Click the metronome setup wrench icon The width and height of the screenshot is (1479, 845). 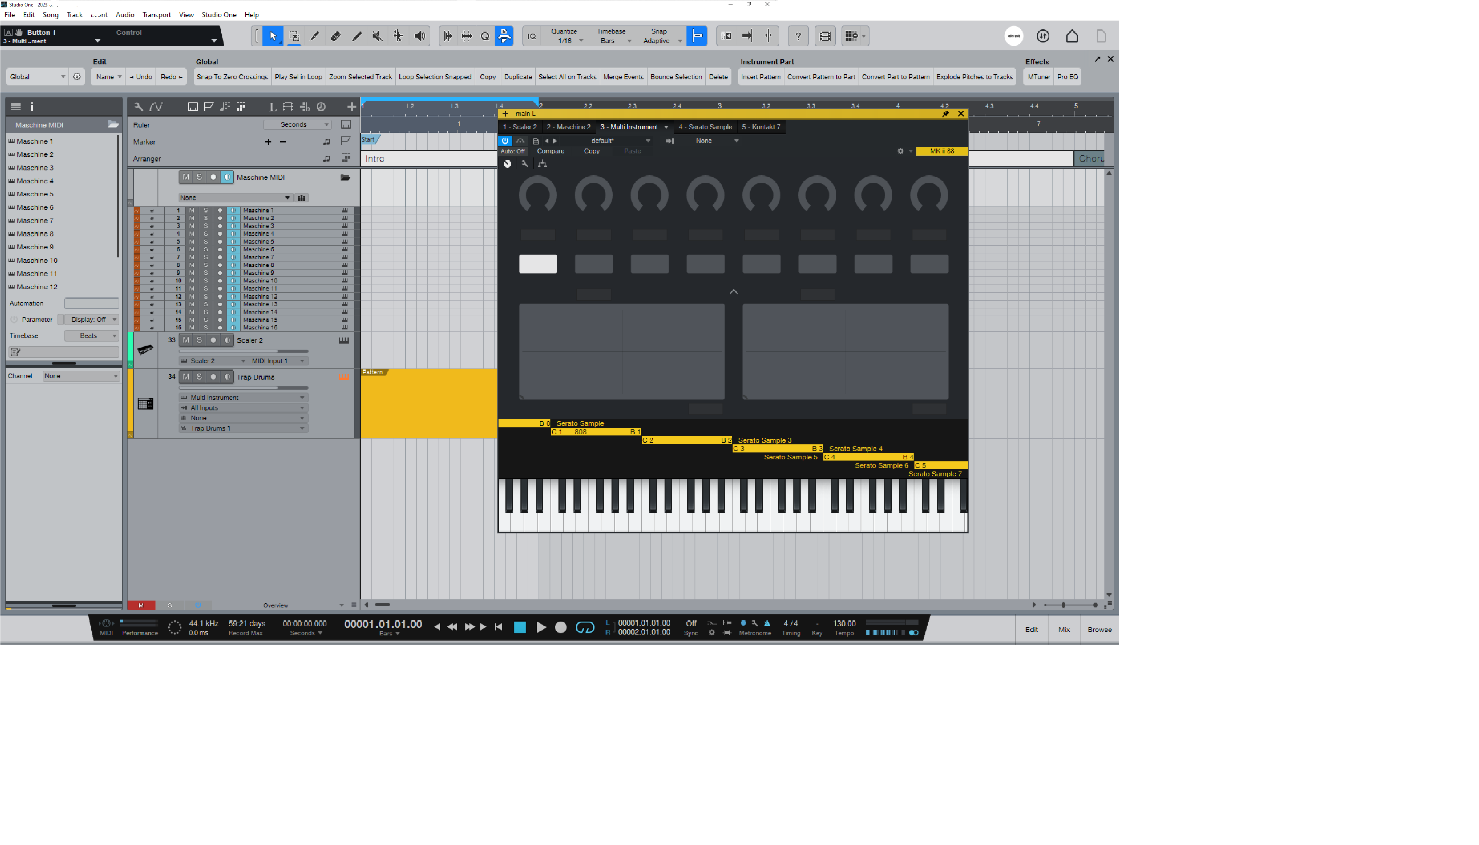(x=755, y=623)
